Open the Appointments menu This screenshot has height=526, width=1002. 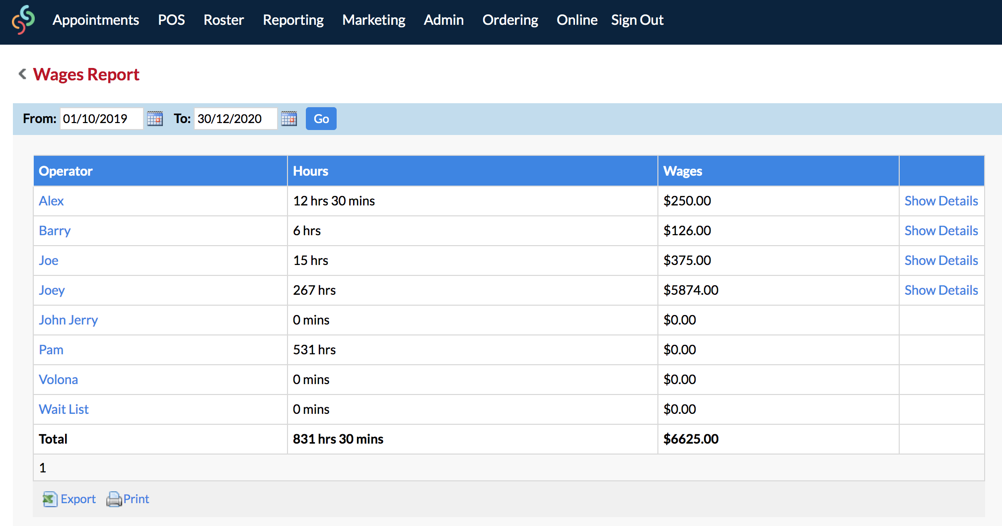(96, 20)
